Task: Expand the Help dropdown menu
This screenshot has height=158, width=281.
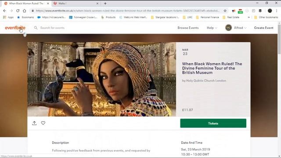Action: pos(212,28)
